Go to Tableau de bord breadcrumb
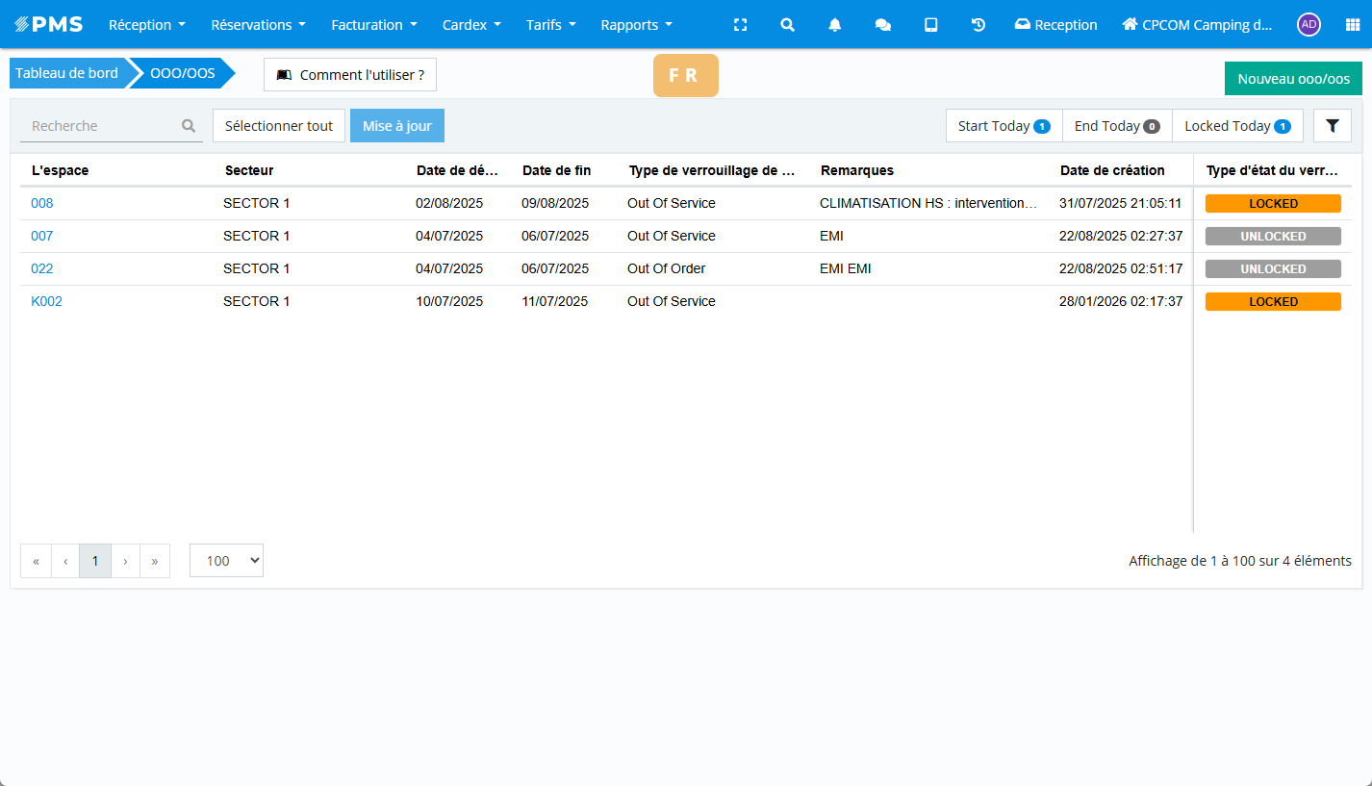This screenshot has height=786, width=1372. pos(66,73)
